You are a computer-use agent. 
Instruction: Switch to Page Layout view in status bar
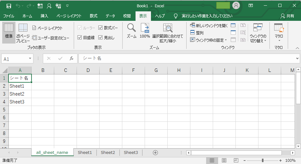224,161
